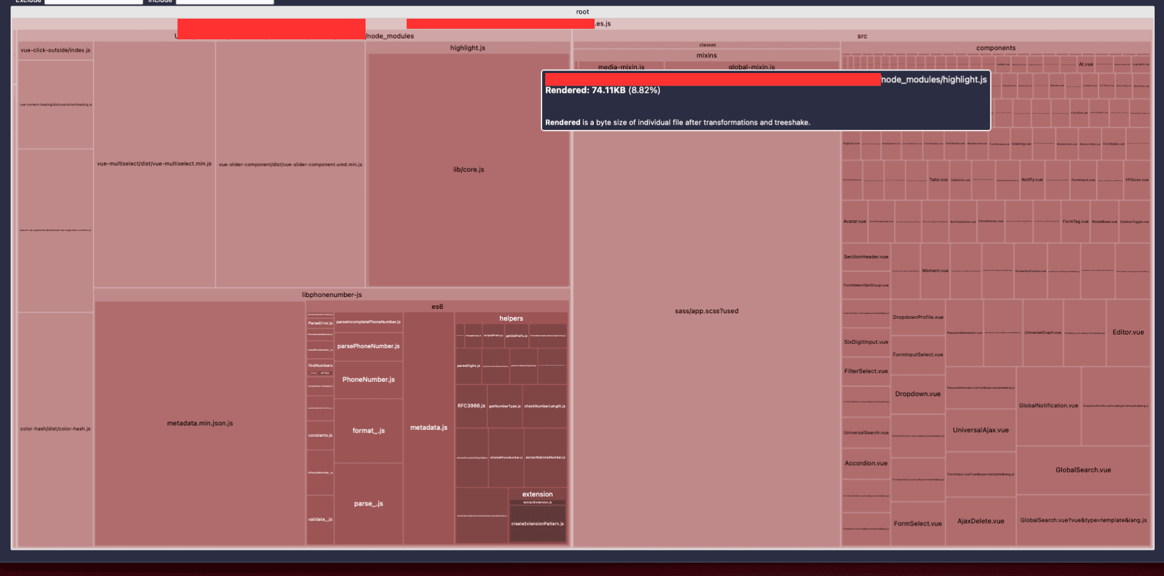This screenshot has width=1164, height=576.
Task: Click the metadata.min.json.js treemap block
Action: [x=200, y=423]
